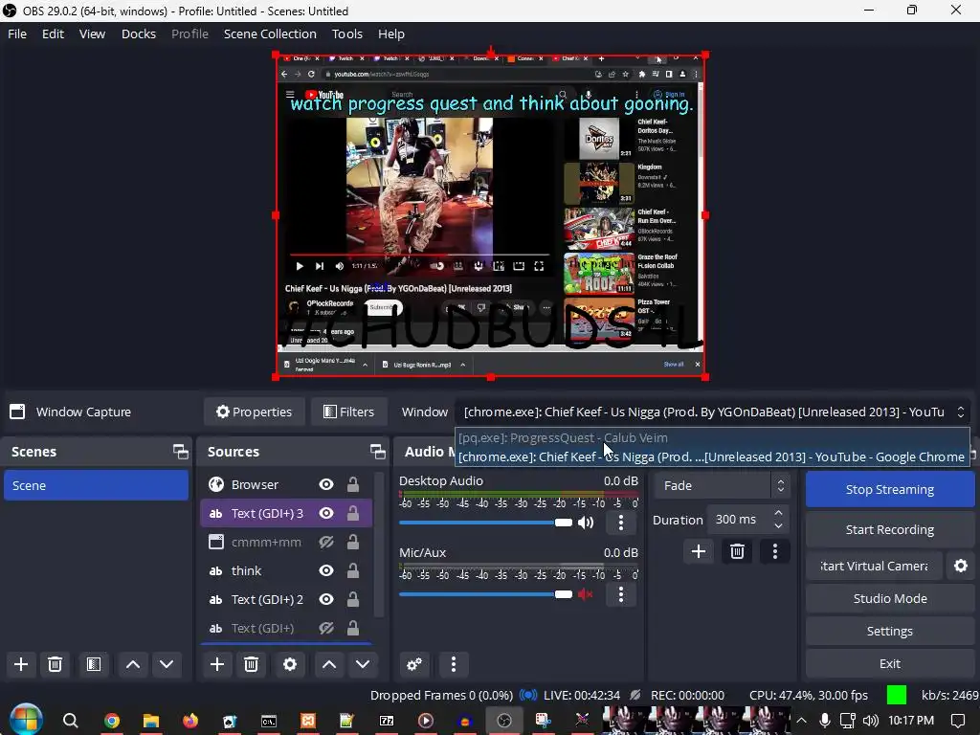Hide the Text (GDI+) 2 source
This screenshot has width=980, height=735.
tap(326, 599)
